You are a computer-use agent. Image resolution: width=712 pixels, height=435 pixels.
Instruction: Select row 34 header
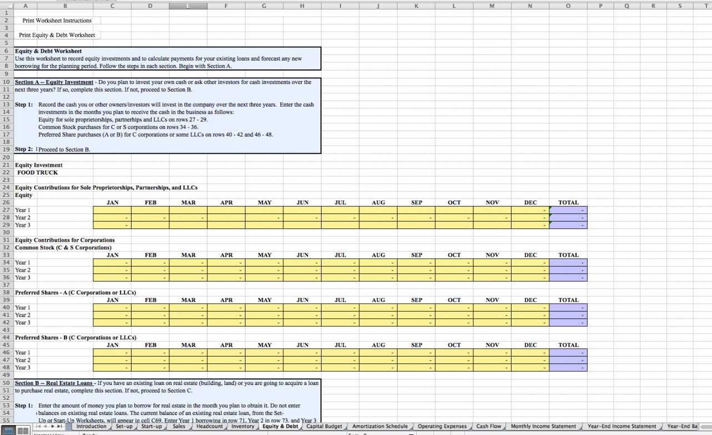(x=6, y=262)
